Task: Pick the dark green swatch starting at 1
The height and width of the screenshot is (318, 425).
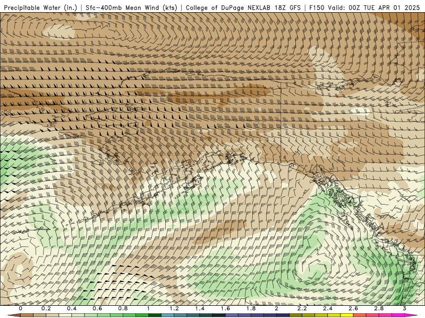Action: click(155, 315)
